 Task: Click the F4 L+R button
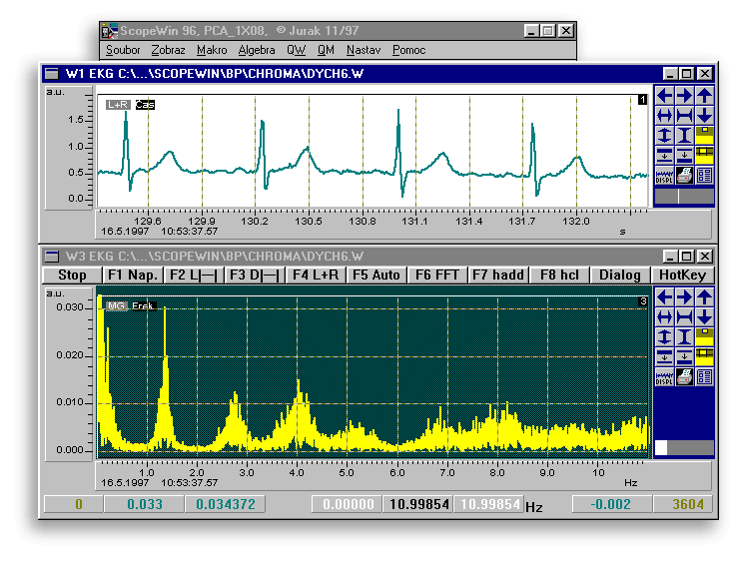tap(316, 275)
